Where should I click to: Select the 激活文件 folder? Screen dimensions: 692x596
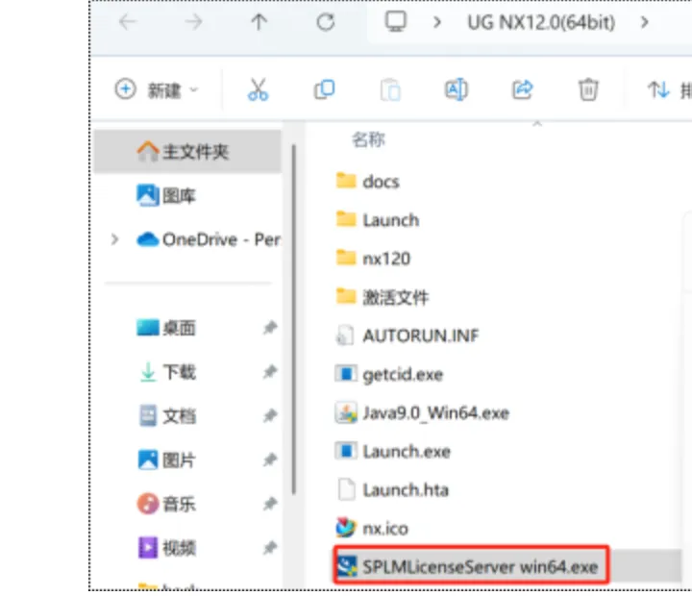[383, 297]
